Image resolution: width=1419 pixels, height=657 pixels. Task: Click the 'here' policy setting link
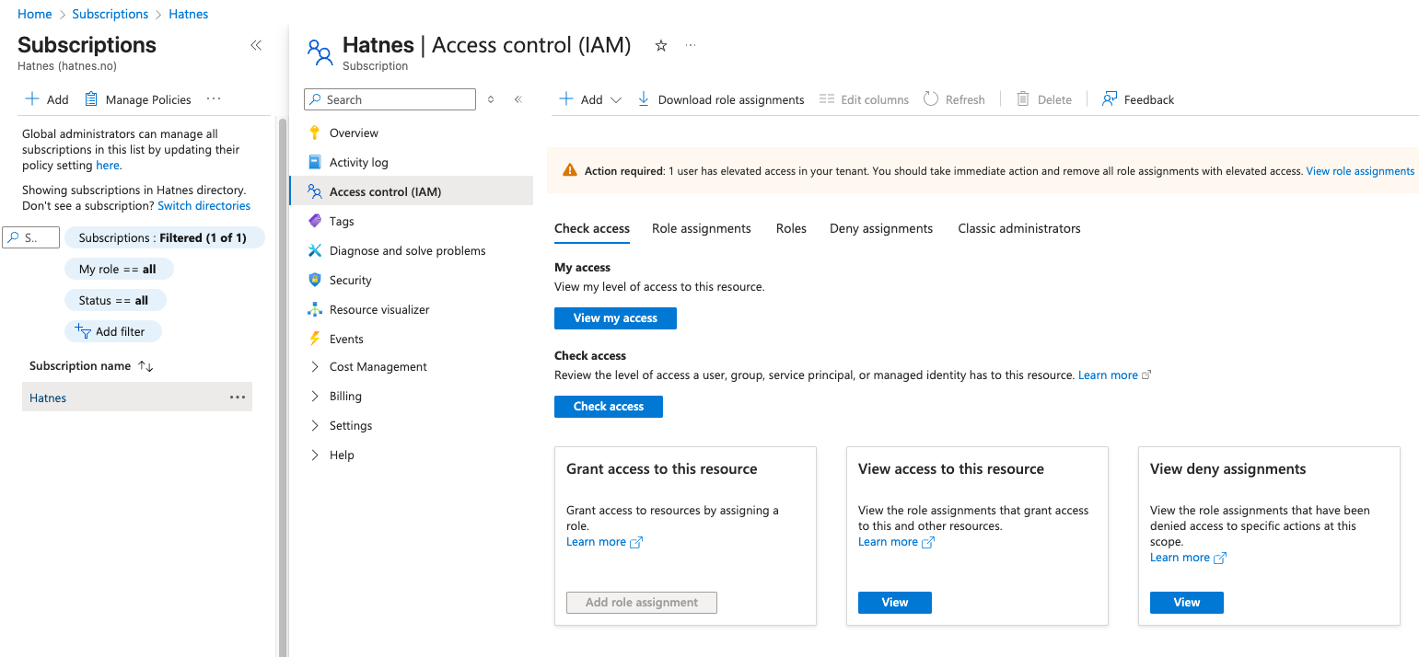pos(108,166)
